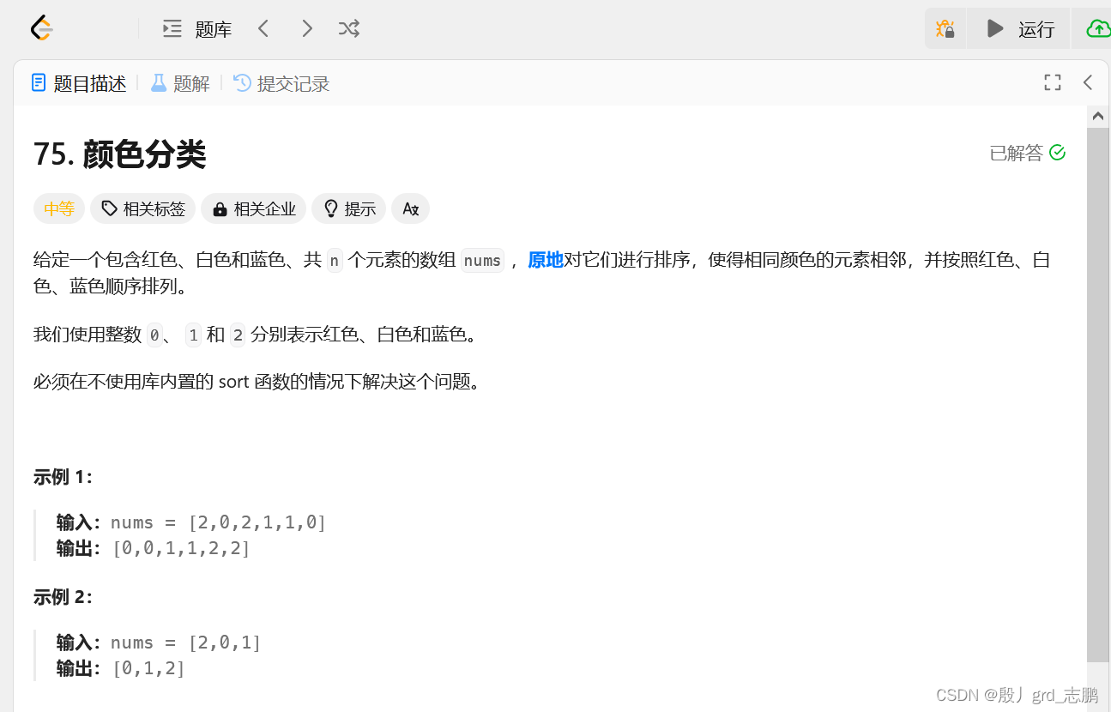The image size is (1111, 712).
Task: Click the 中等 difficulty tag
Action: [x=59, y=208]
